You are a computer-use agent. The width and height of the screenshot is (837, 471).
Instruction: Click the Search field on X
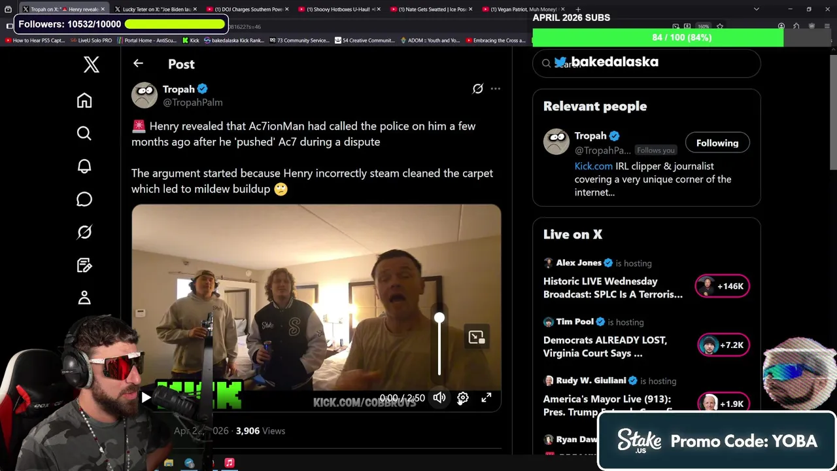647,63
